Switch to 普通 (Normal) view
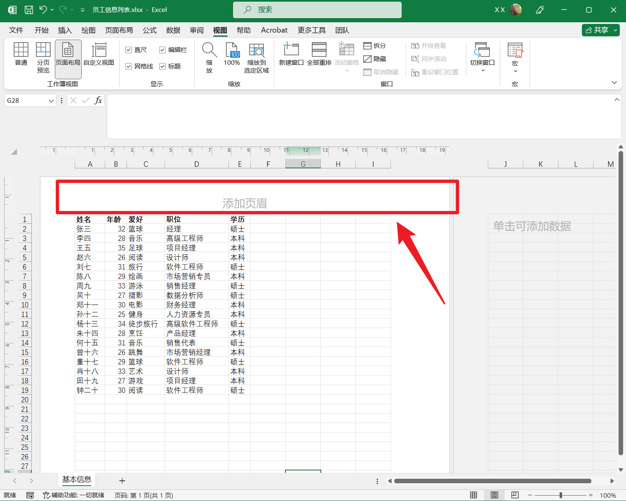The image size is (626, 501). pos(21,57)
